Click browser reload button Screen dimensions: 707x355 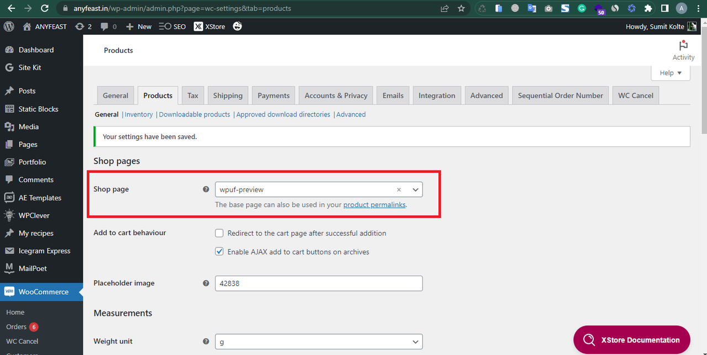[x=45, y=8]
